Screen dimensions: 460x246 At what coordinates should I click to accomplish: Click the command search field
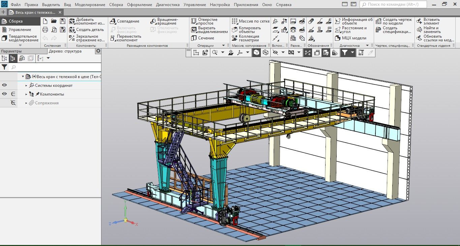pyautogui.click(x=393, y=5)
